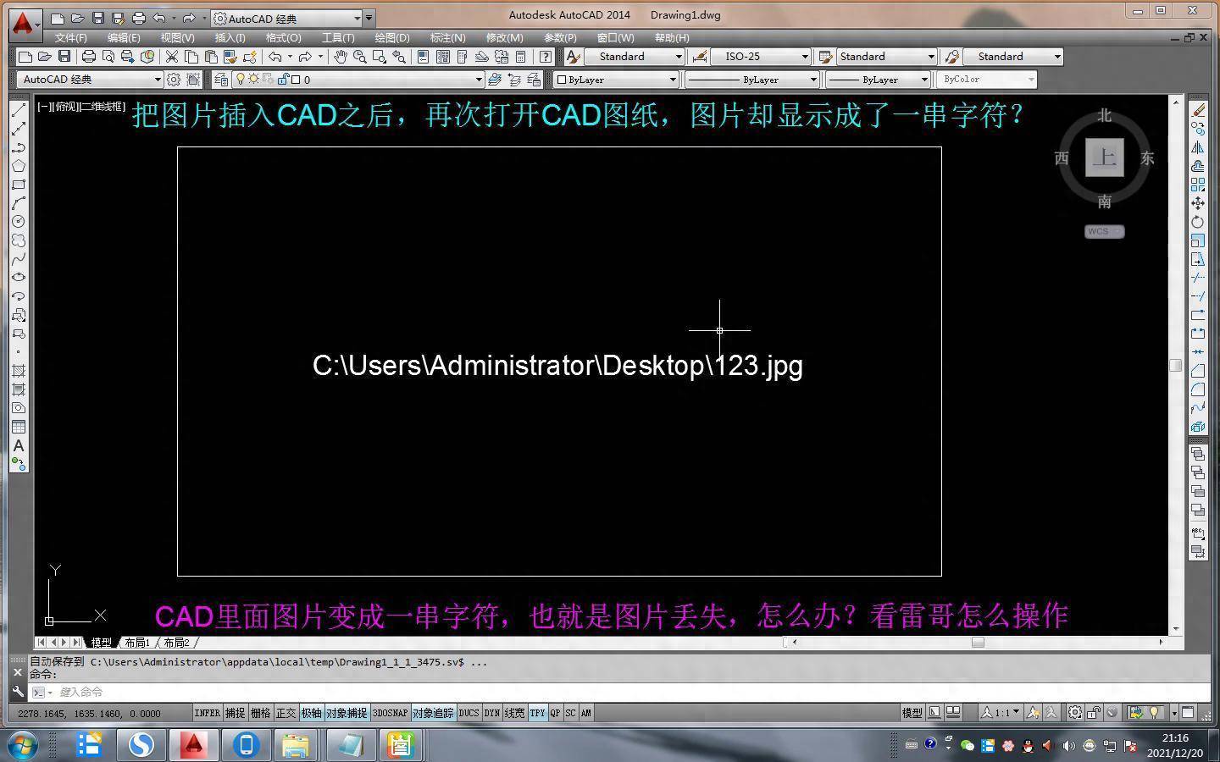The height and width of the screenshot is (762, 1220).
Task: Switch to the 布局1 layout tab
Action: pos(136,643)
